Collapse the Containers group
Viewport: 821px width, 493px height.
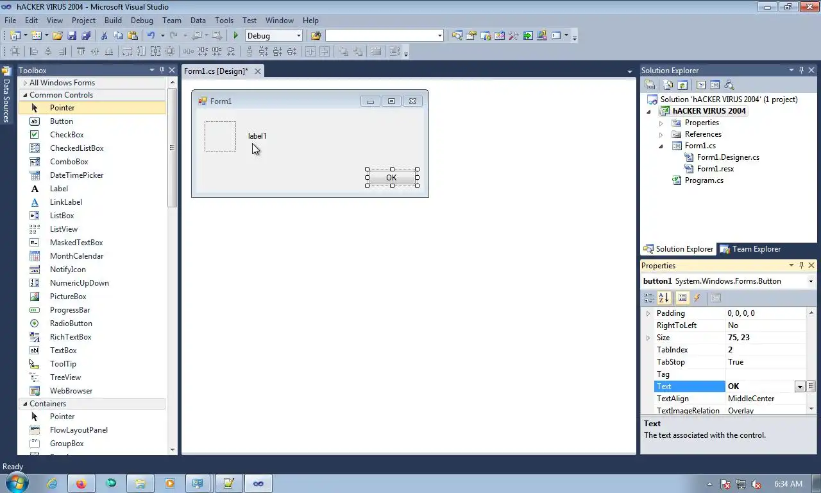[x=25, y=404]
